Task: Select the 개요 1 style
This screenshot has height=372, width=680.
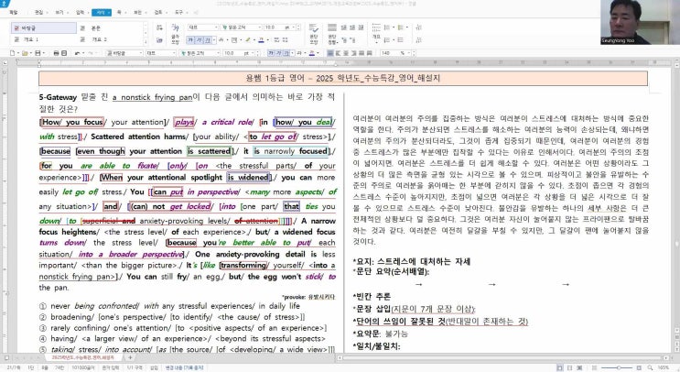Action: point(28,40)
